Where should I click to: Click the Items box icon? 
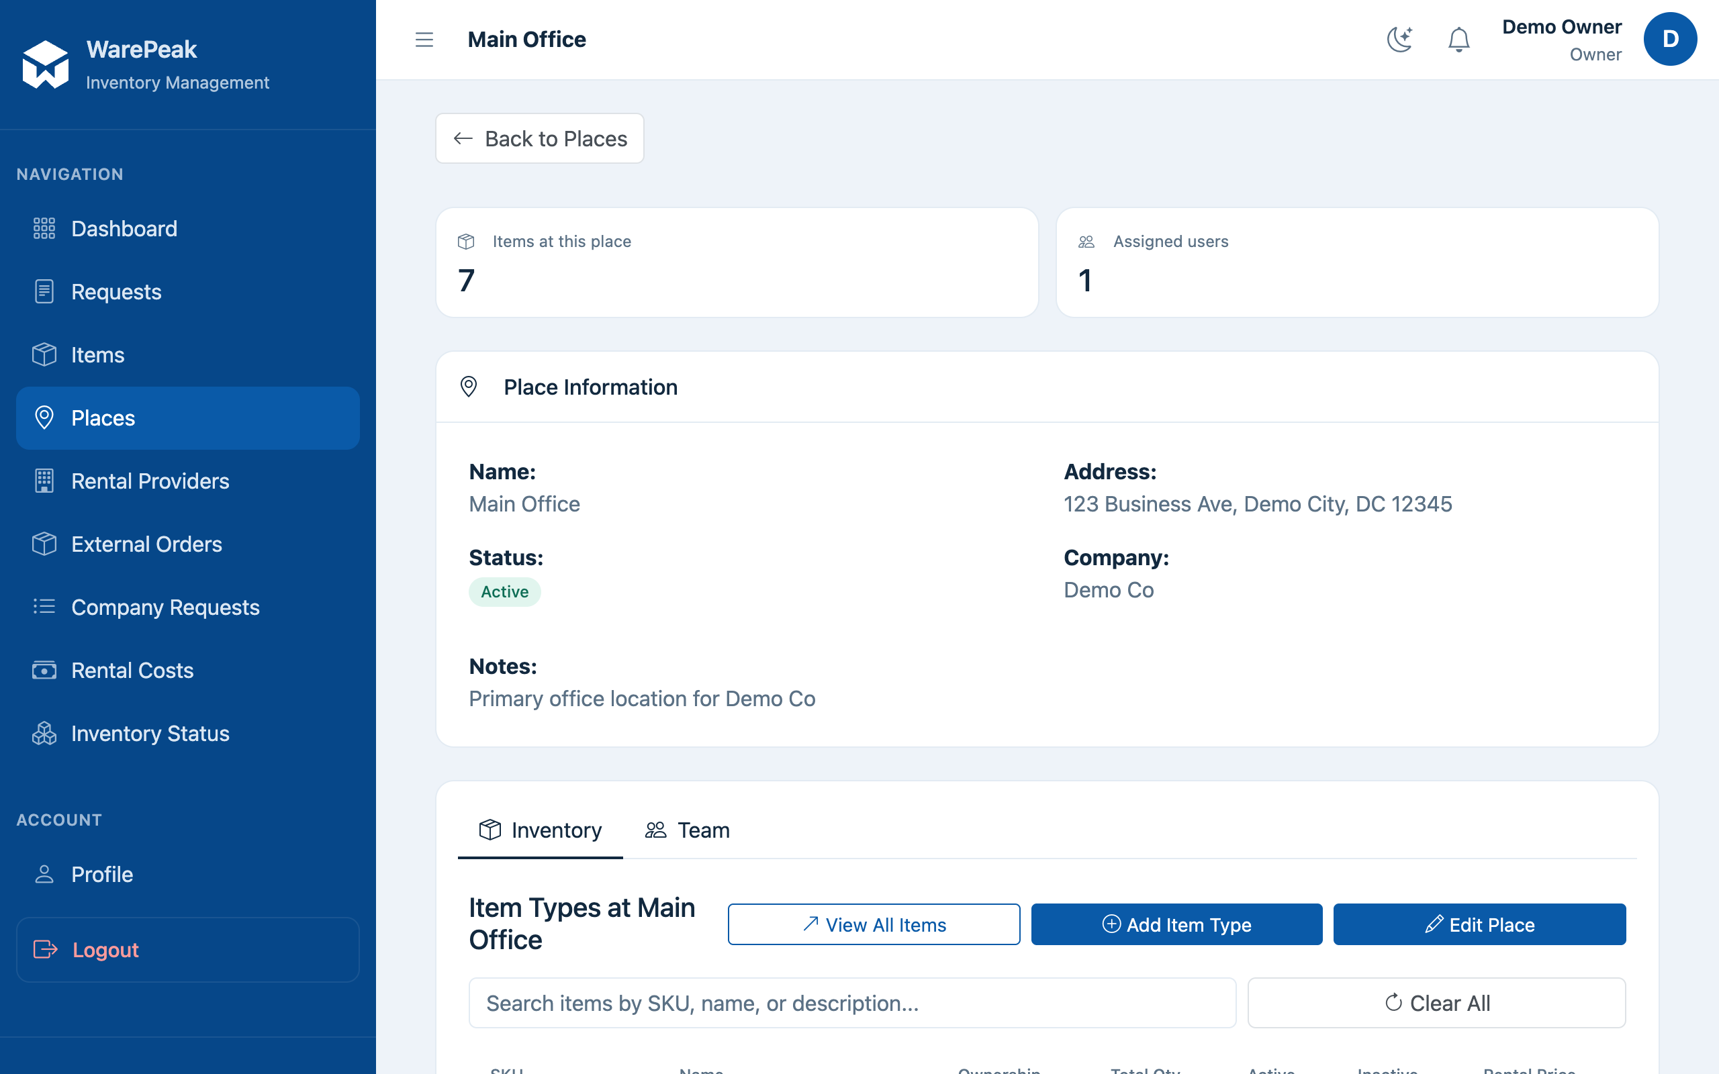pos(44,354)
